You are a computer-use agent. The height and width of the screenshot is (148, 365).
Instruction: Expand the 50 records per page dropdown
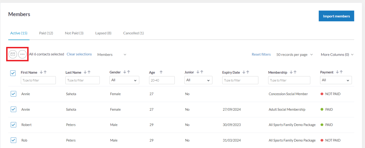click(x=295, y=54)
